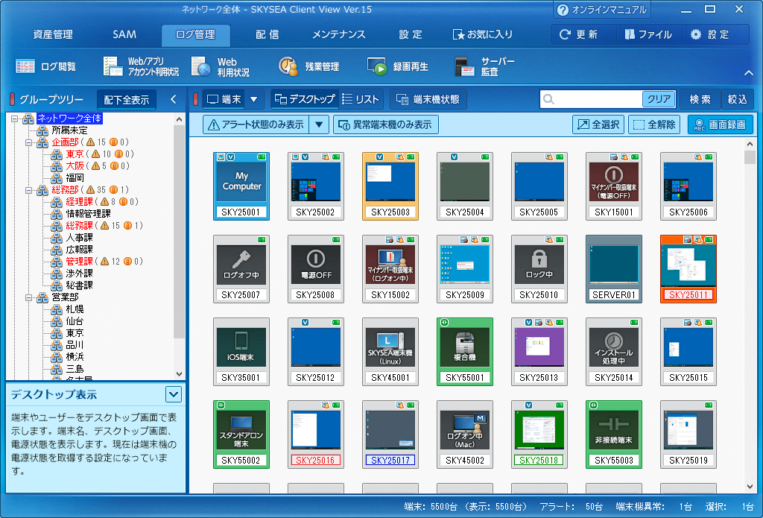Select 札幌 under 営業部
763x518 pixels.
tap(75, 309)
